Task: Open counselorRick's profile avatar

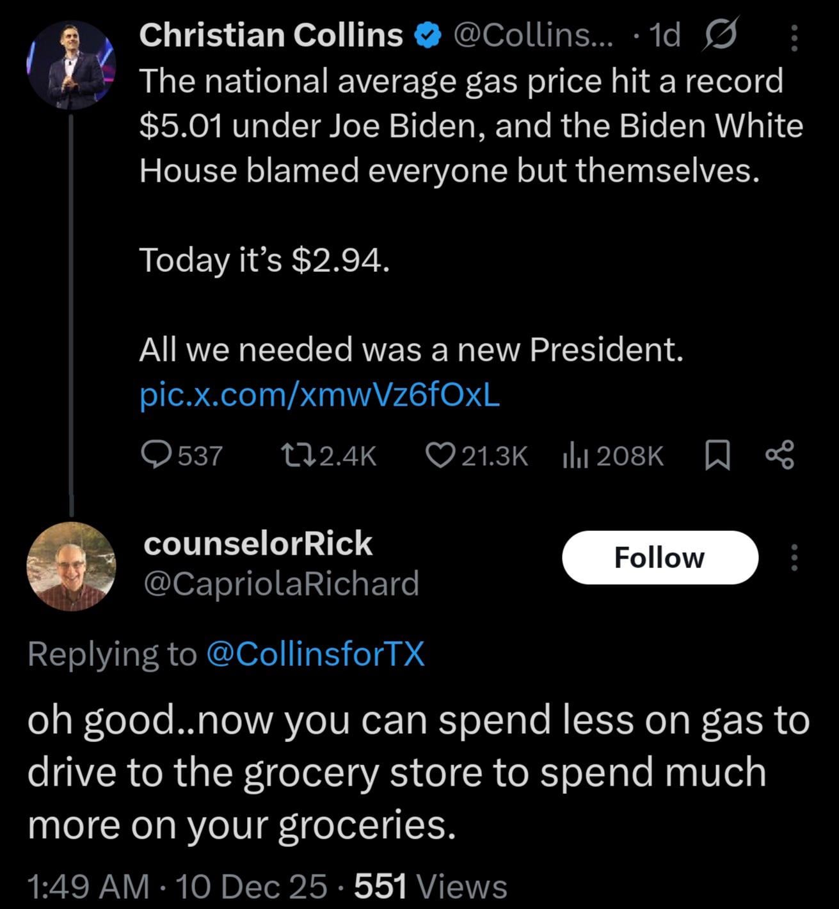Action: 70,566
